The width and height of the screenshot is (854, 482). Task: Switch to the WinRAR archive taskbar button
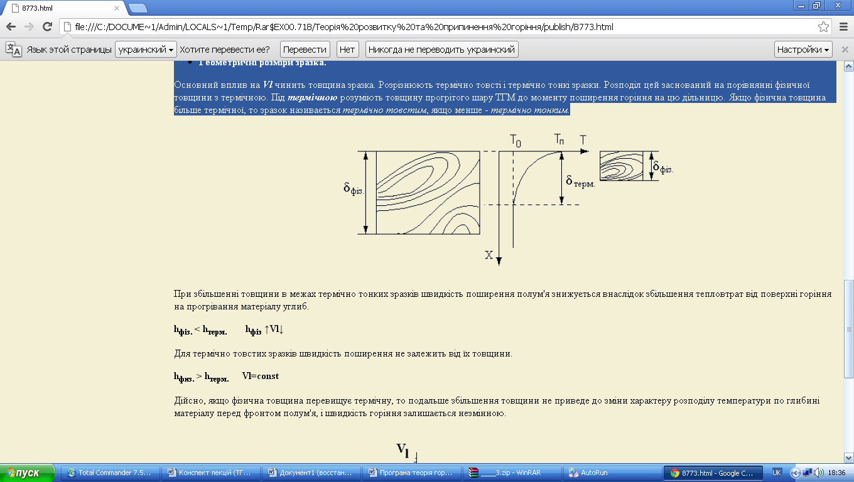click(x=511, y=473)
